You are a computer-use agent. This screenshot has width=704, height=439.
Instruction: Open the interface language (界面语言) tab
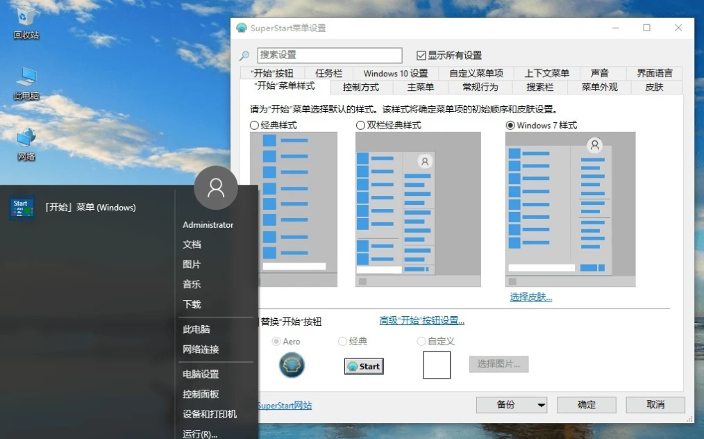(x=654, y=73)
